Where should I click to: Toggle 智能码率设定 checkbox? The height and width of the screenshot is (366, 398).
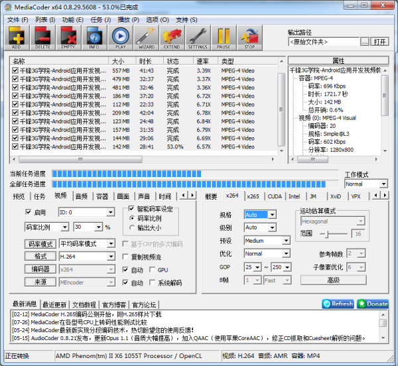click(131, 208)
